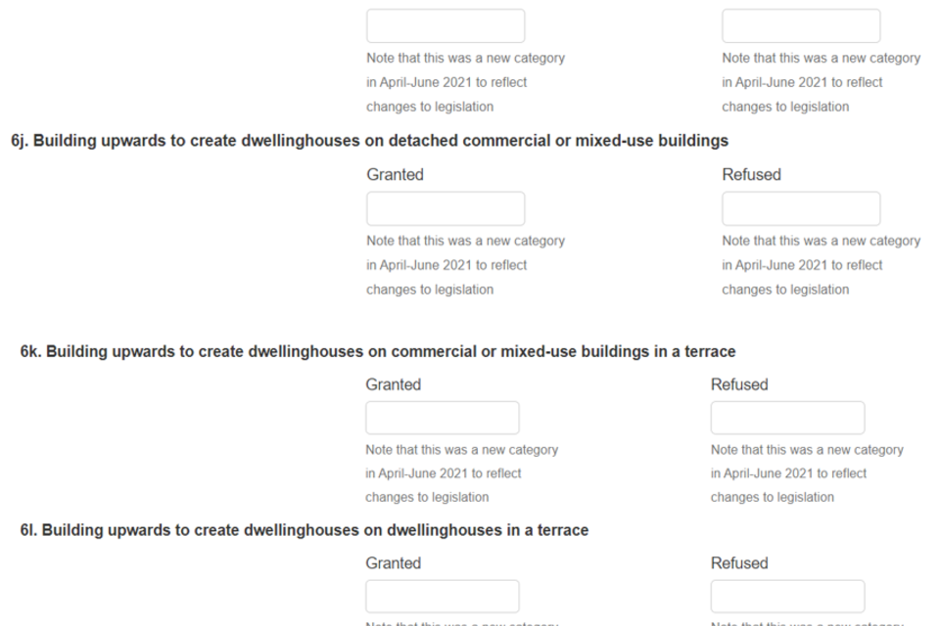Select the Granted input box for section 6k
The height and width of the screenshot is (626, 940).
point(442,418)
